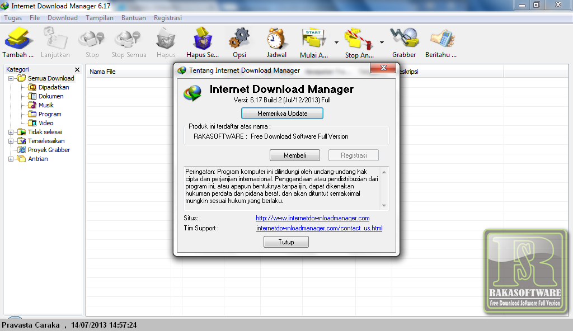The image size is (573, 331).
Task: Select Terselesaikan tree item
Action: 46,141
